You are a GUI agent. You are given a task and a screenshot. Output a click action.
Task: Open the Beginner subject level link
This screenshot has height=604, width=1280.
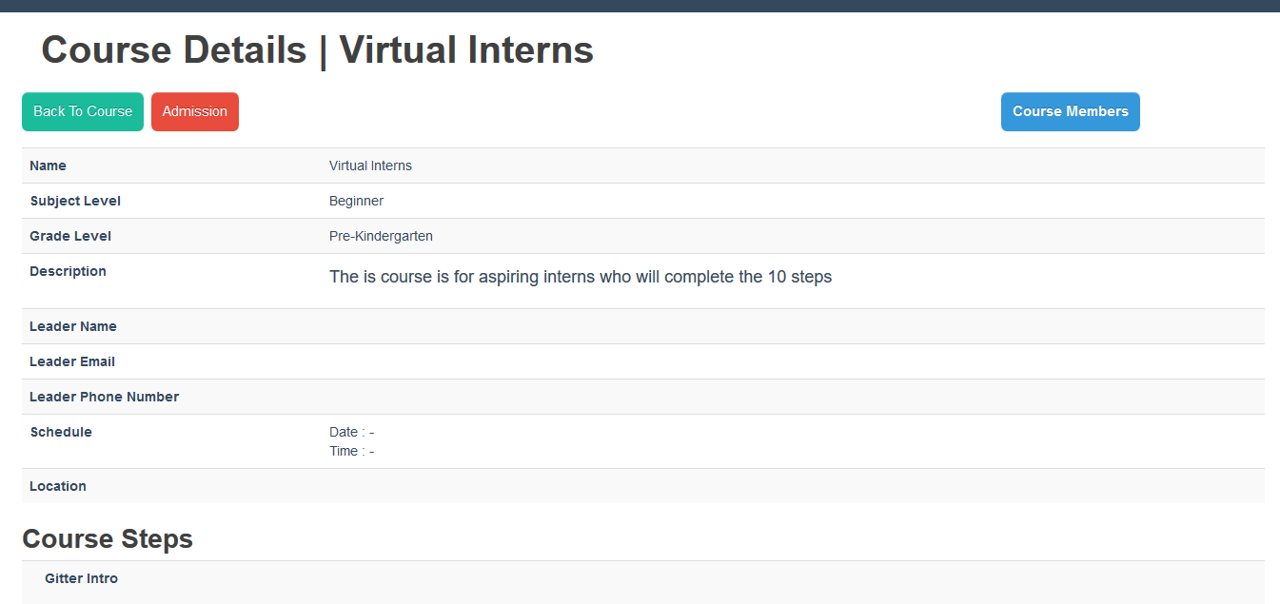click(x=356, y=201)
